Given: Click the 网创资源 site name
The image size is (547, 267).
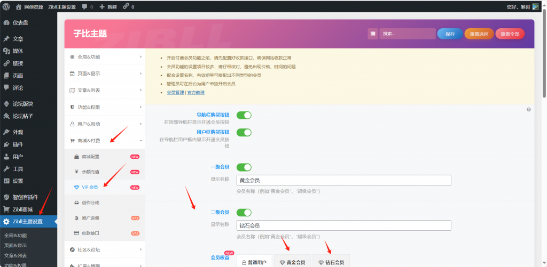Looking at the screenshot, I should point(34,6).
